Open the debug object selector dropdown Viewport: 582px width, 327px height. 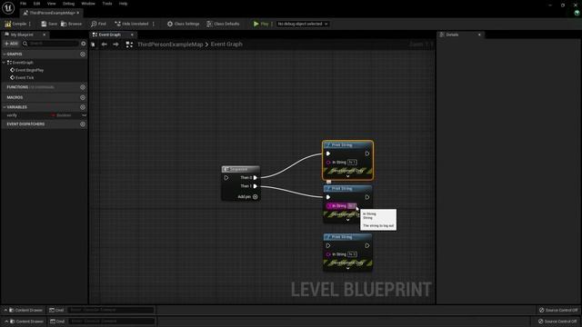click(303, 24)
